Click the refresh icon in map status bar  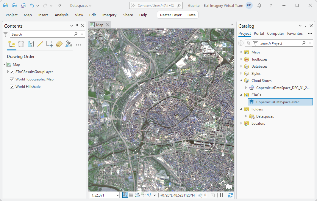pyautogui.click(x=230, y=195)
